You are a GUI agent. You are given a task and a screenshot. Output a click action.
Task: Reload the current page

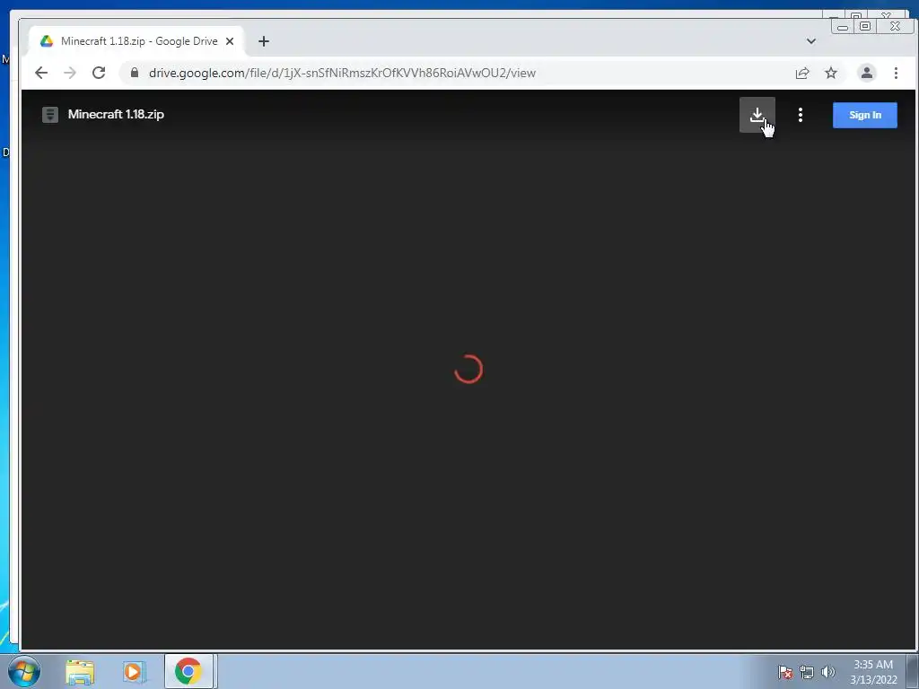tap(99, 73)
